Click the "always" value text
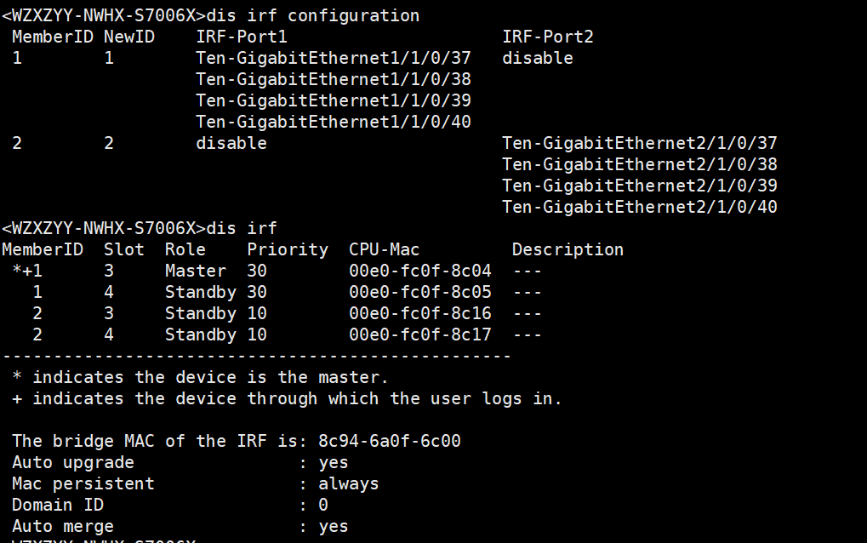Viewport: 867px width, 543px height. (349, 483)
